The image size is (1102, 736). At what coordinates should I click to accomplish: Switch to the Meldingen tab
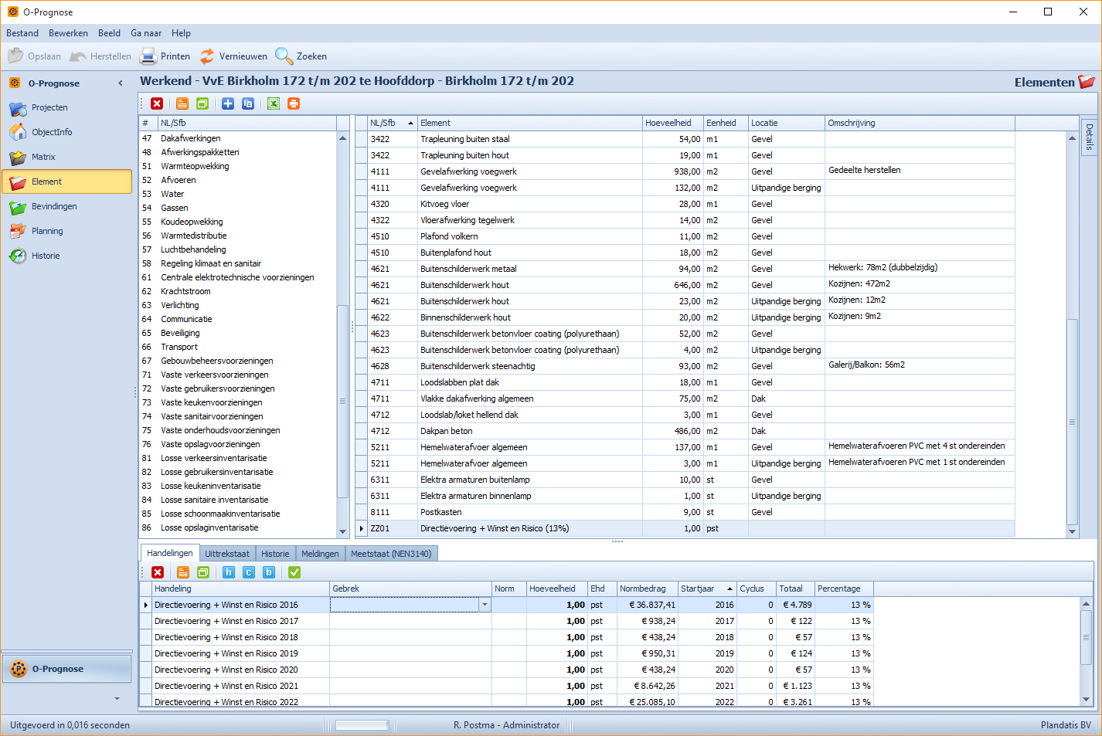(x=320, y=554)
